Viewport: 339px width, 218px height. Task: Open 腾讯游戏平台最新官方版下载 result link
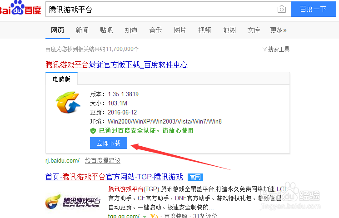[116, 64]
